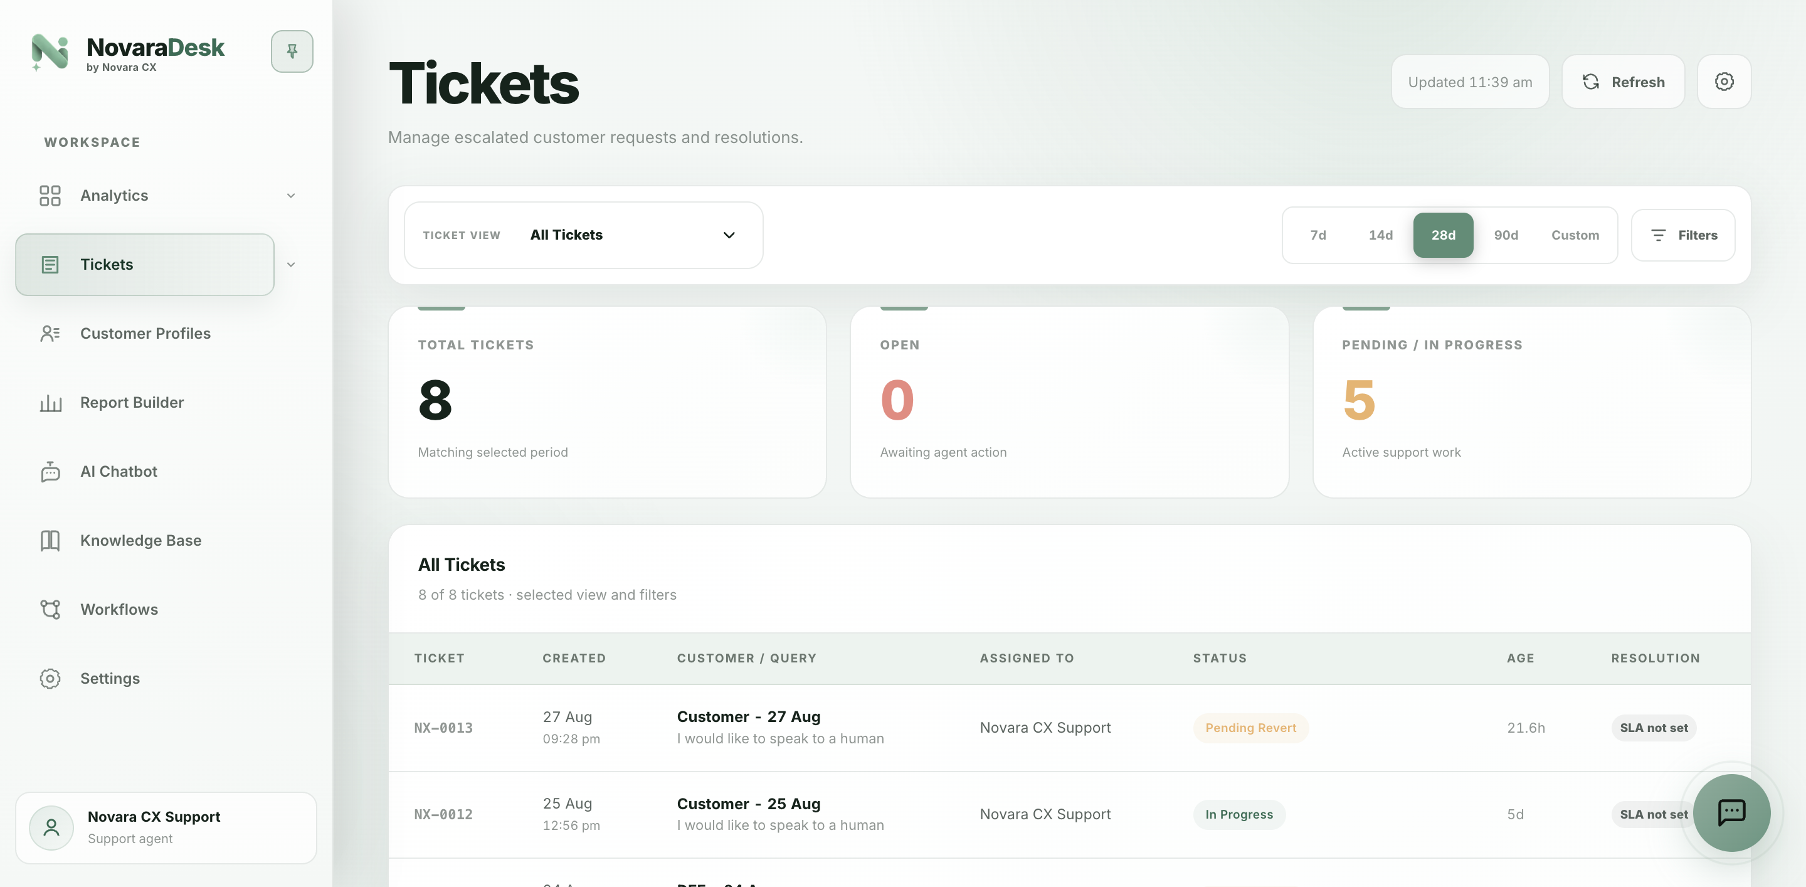
Task: Click the Customer Profiles person icon
Action: tap(50, 334)
